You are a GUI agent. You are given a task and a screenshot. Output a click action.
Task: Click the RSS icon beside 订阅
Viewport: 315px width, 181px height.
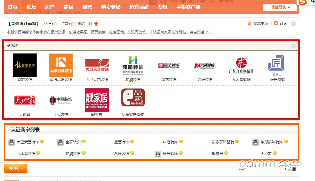276,23
